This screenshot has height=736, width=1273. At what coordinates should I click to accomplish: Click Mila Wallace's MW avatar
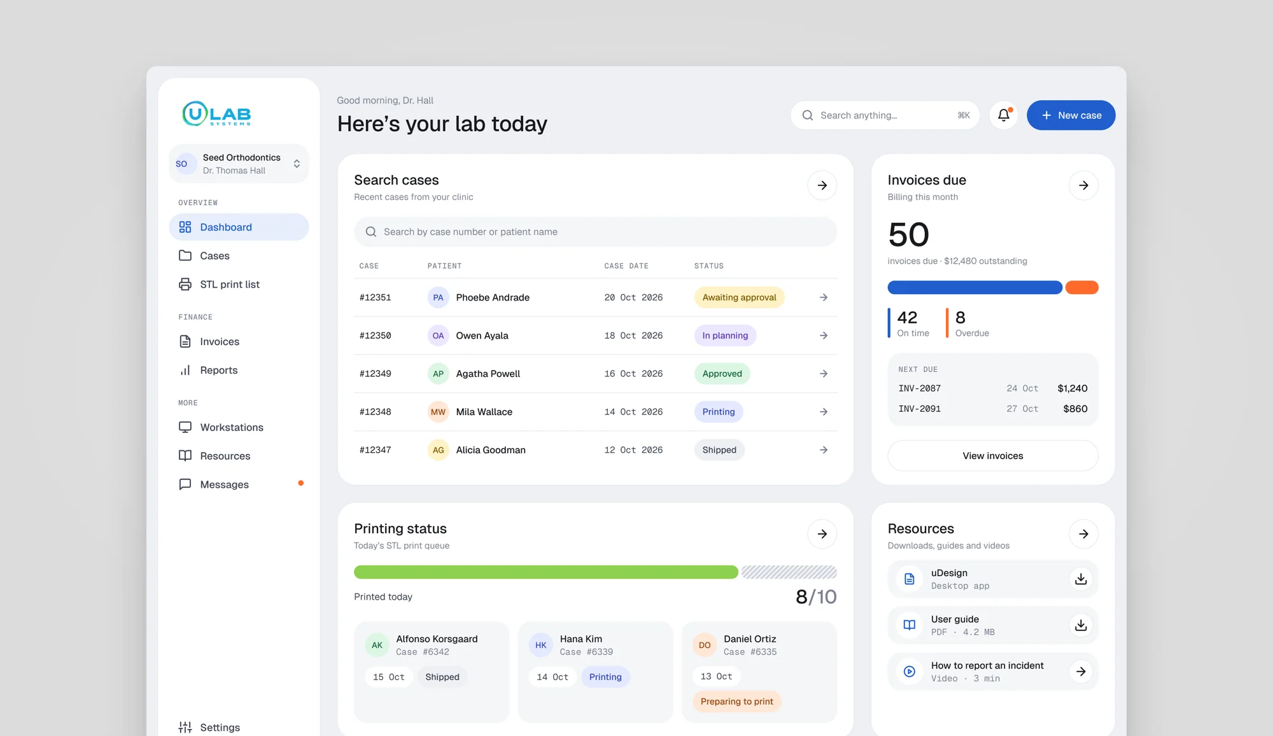click(438, 412)
